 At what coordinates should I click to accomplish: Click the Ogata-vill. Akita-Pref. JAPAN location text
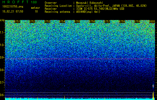pos(111,6)
